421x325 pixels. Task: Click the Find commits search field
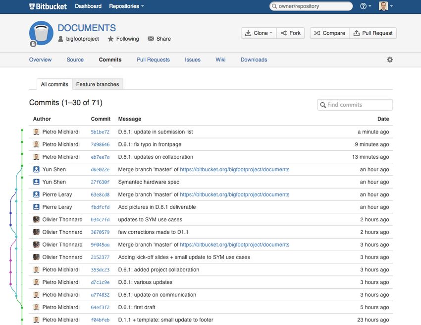tap(355, 105)
